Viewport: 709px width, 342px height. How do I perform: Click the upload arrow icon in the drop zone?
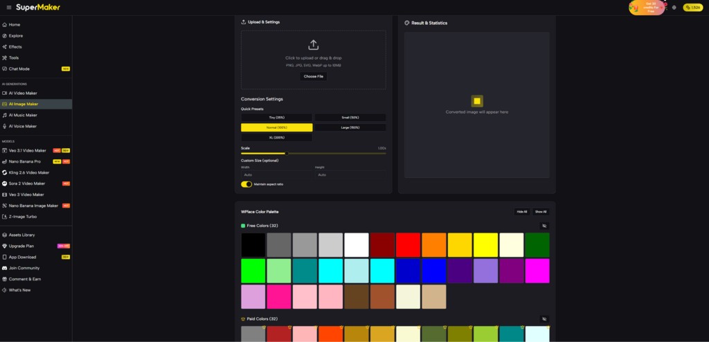(x=313, y=45)
